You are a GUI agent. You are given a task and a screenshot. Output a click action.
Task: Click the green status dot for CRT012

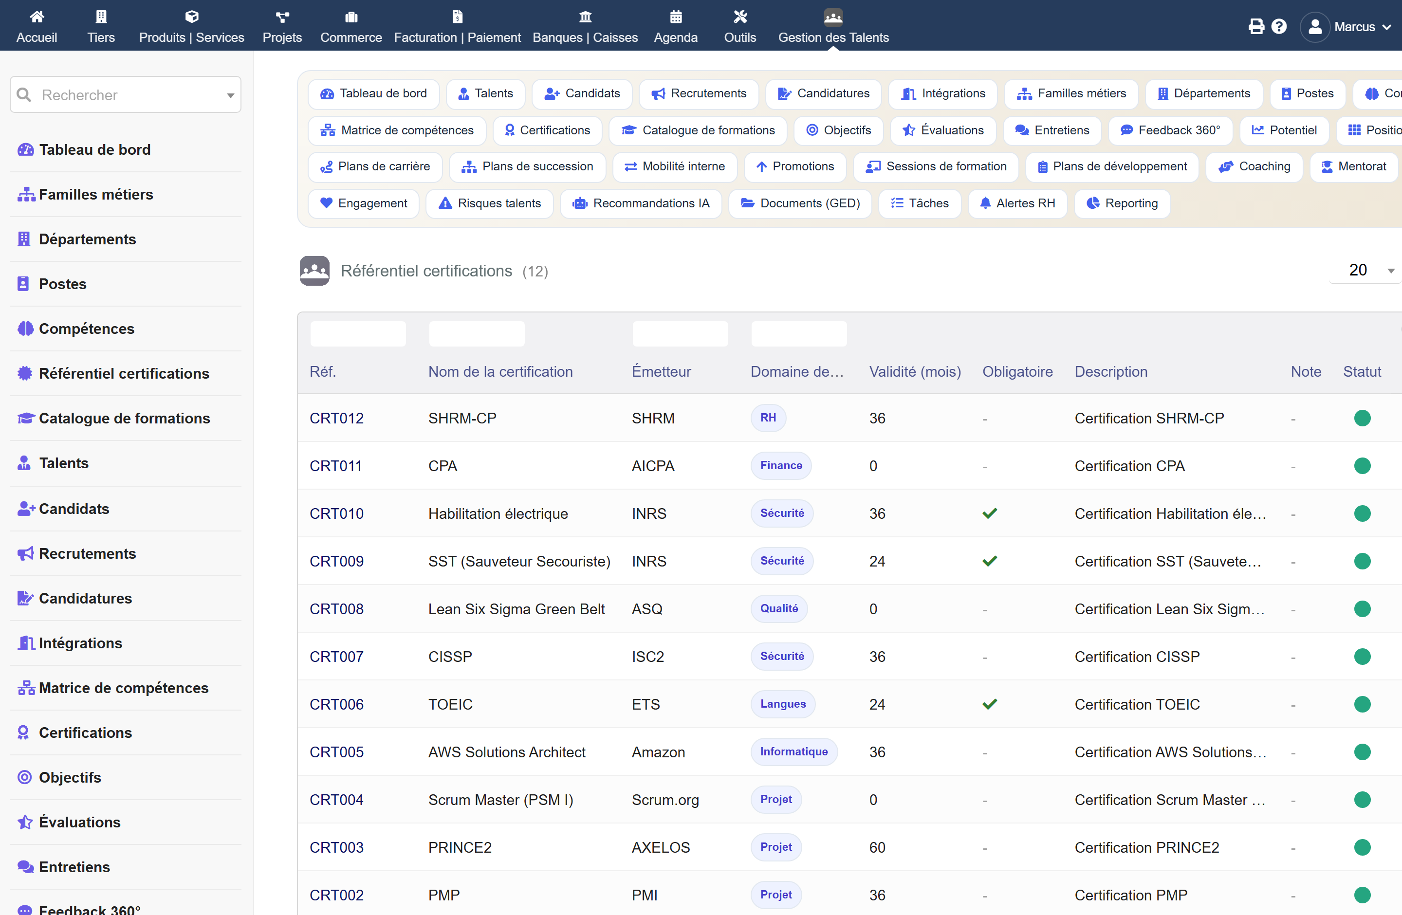1362,418
